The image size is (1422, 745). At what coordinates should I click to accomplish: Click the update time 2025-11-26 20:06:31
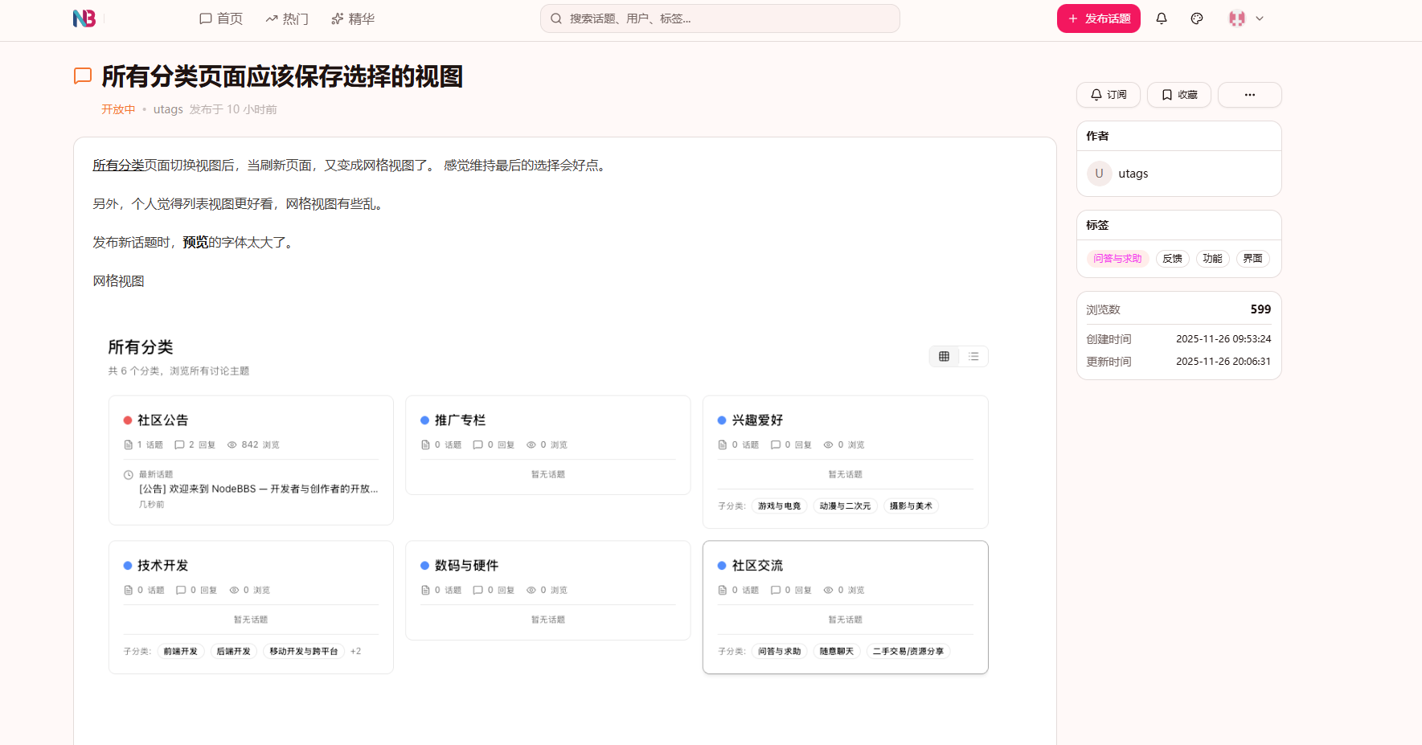tap(1223, 362)
